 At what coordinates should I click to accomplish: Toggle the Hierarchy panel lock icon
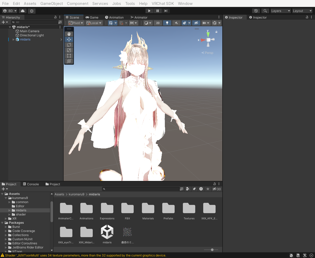pyautogui.click(x=55, y=17)
